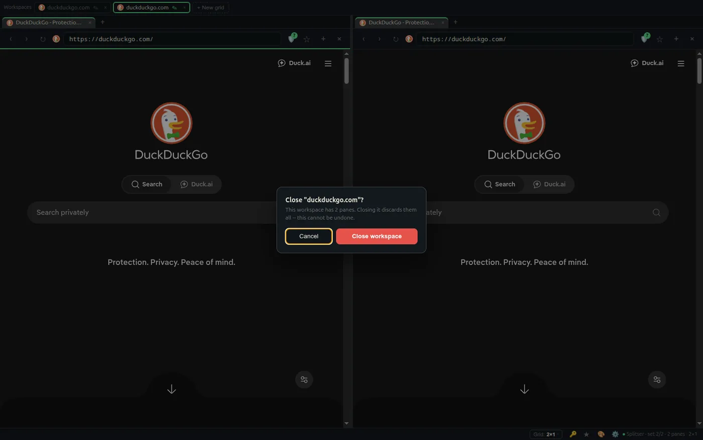Select the DuckDuckGo tab in the right pane
This screenshot has width=703, height=440.
(402, 23)
